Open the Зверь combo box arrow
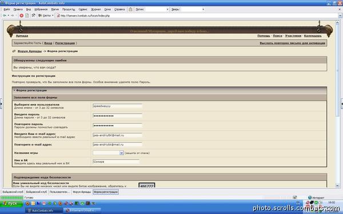 coord(203,9)
